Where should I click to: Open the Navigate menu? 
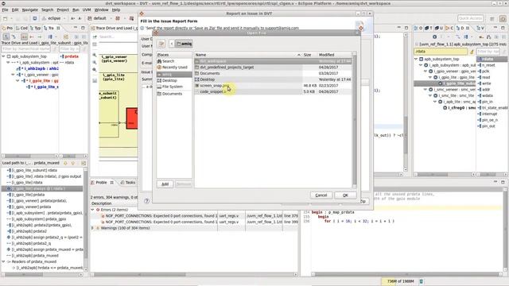click(x=30, y=10)
